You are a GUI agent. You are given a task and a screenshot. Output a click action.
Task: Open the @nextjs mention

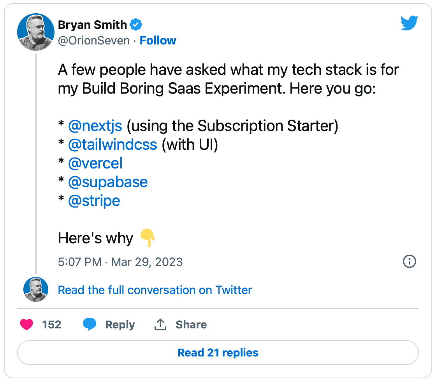(x=95, y=126)
